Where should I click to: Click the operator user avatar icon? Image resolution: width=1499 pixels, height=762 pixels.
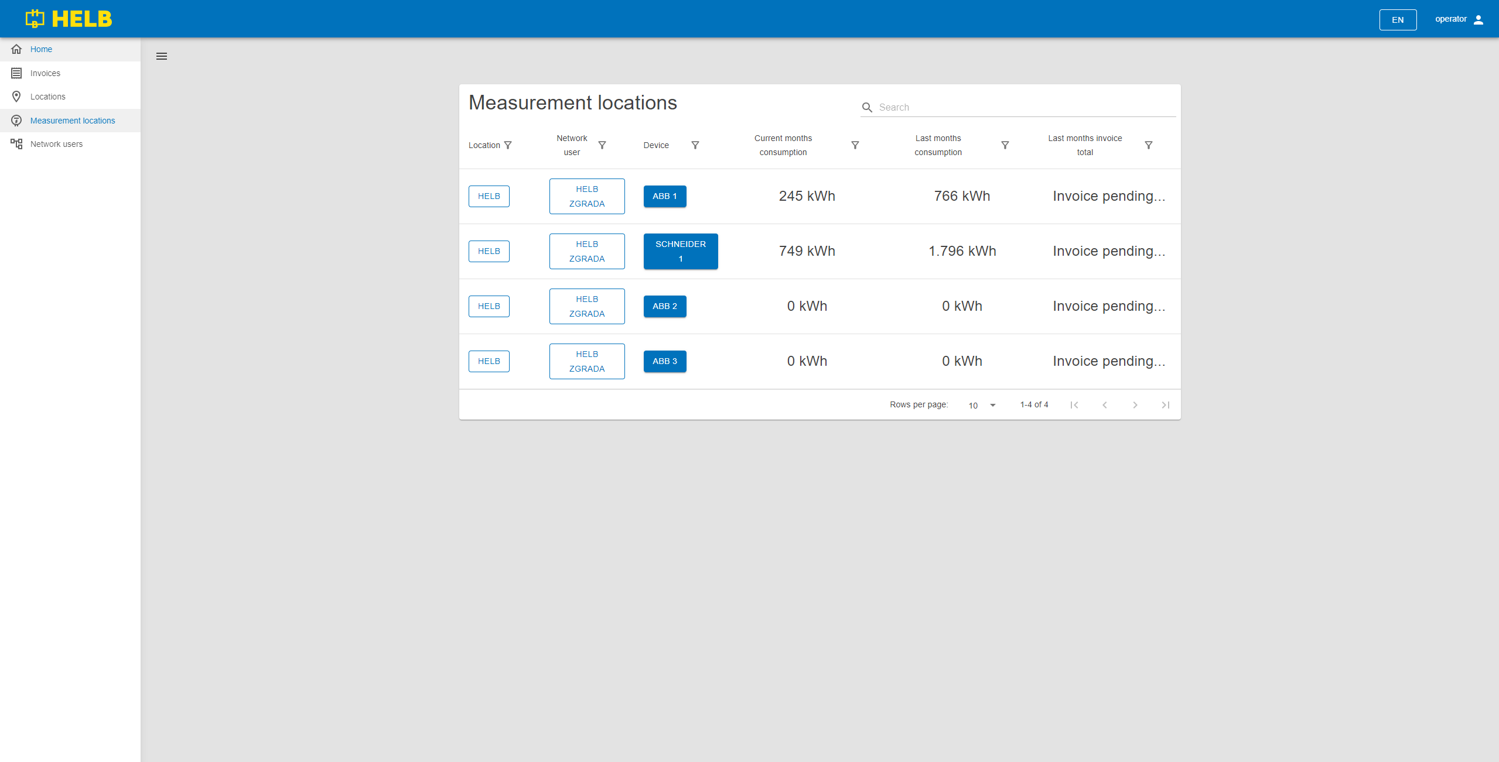click(x=1478, y=19)
